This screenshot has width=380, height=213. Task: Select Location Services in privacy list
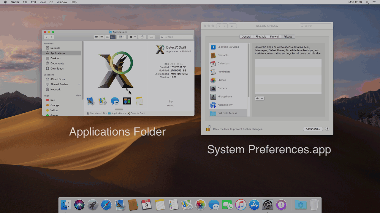(228, 47)
